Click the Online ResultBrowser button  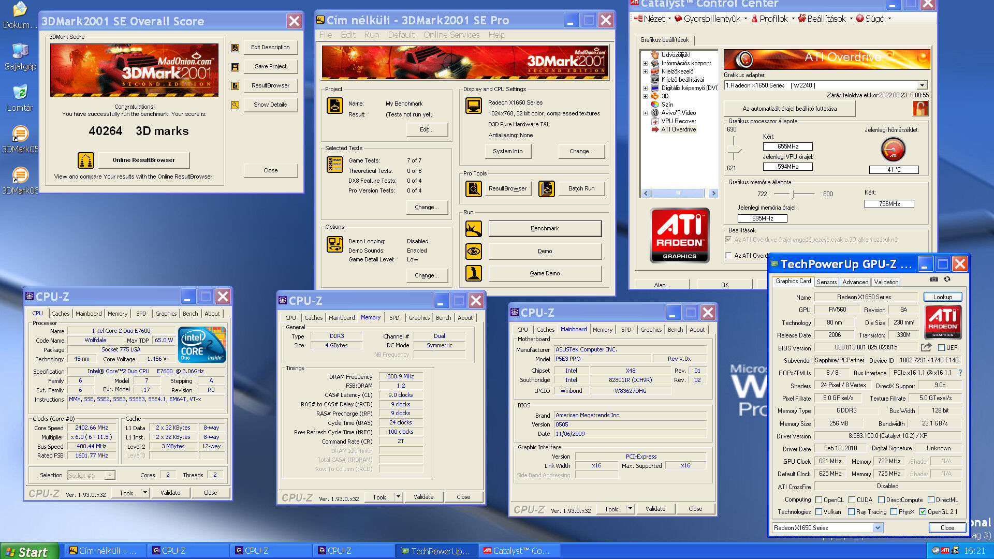click(144, 160)
